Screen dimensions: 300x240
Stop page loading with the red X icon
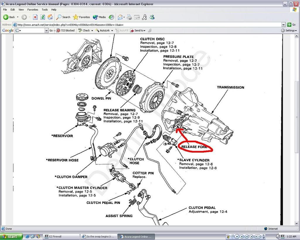(35, 17)
